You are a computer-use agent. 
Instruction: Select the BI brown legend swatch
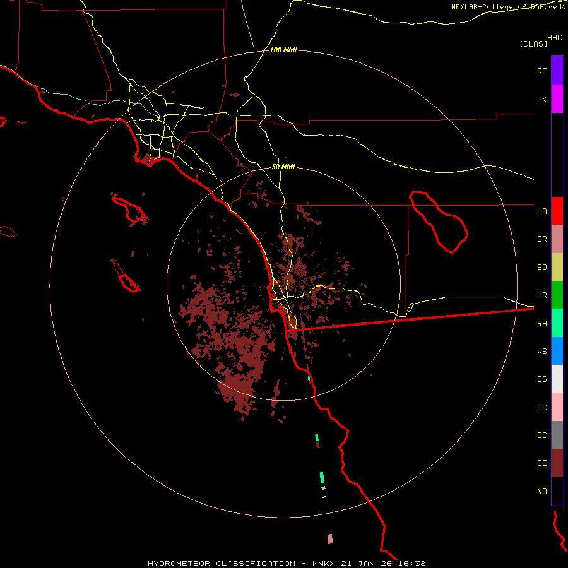point(557,463)
